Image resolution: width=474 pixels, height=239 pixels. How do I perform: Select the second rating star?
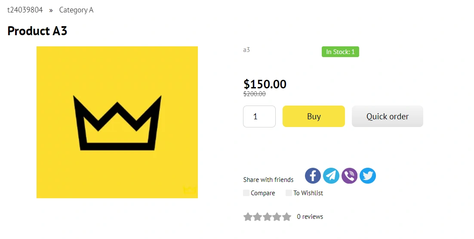(x=257, y=217)
